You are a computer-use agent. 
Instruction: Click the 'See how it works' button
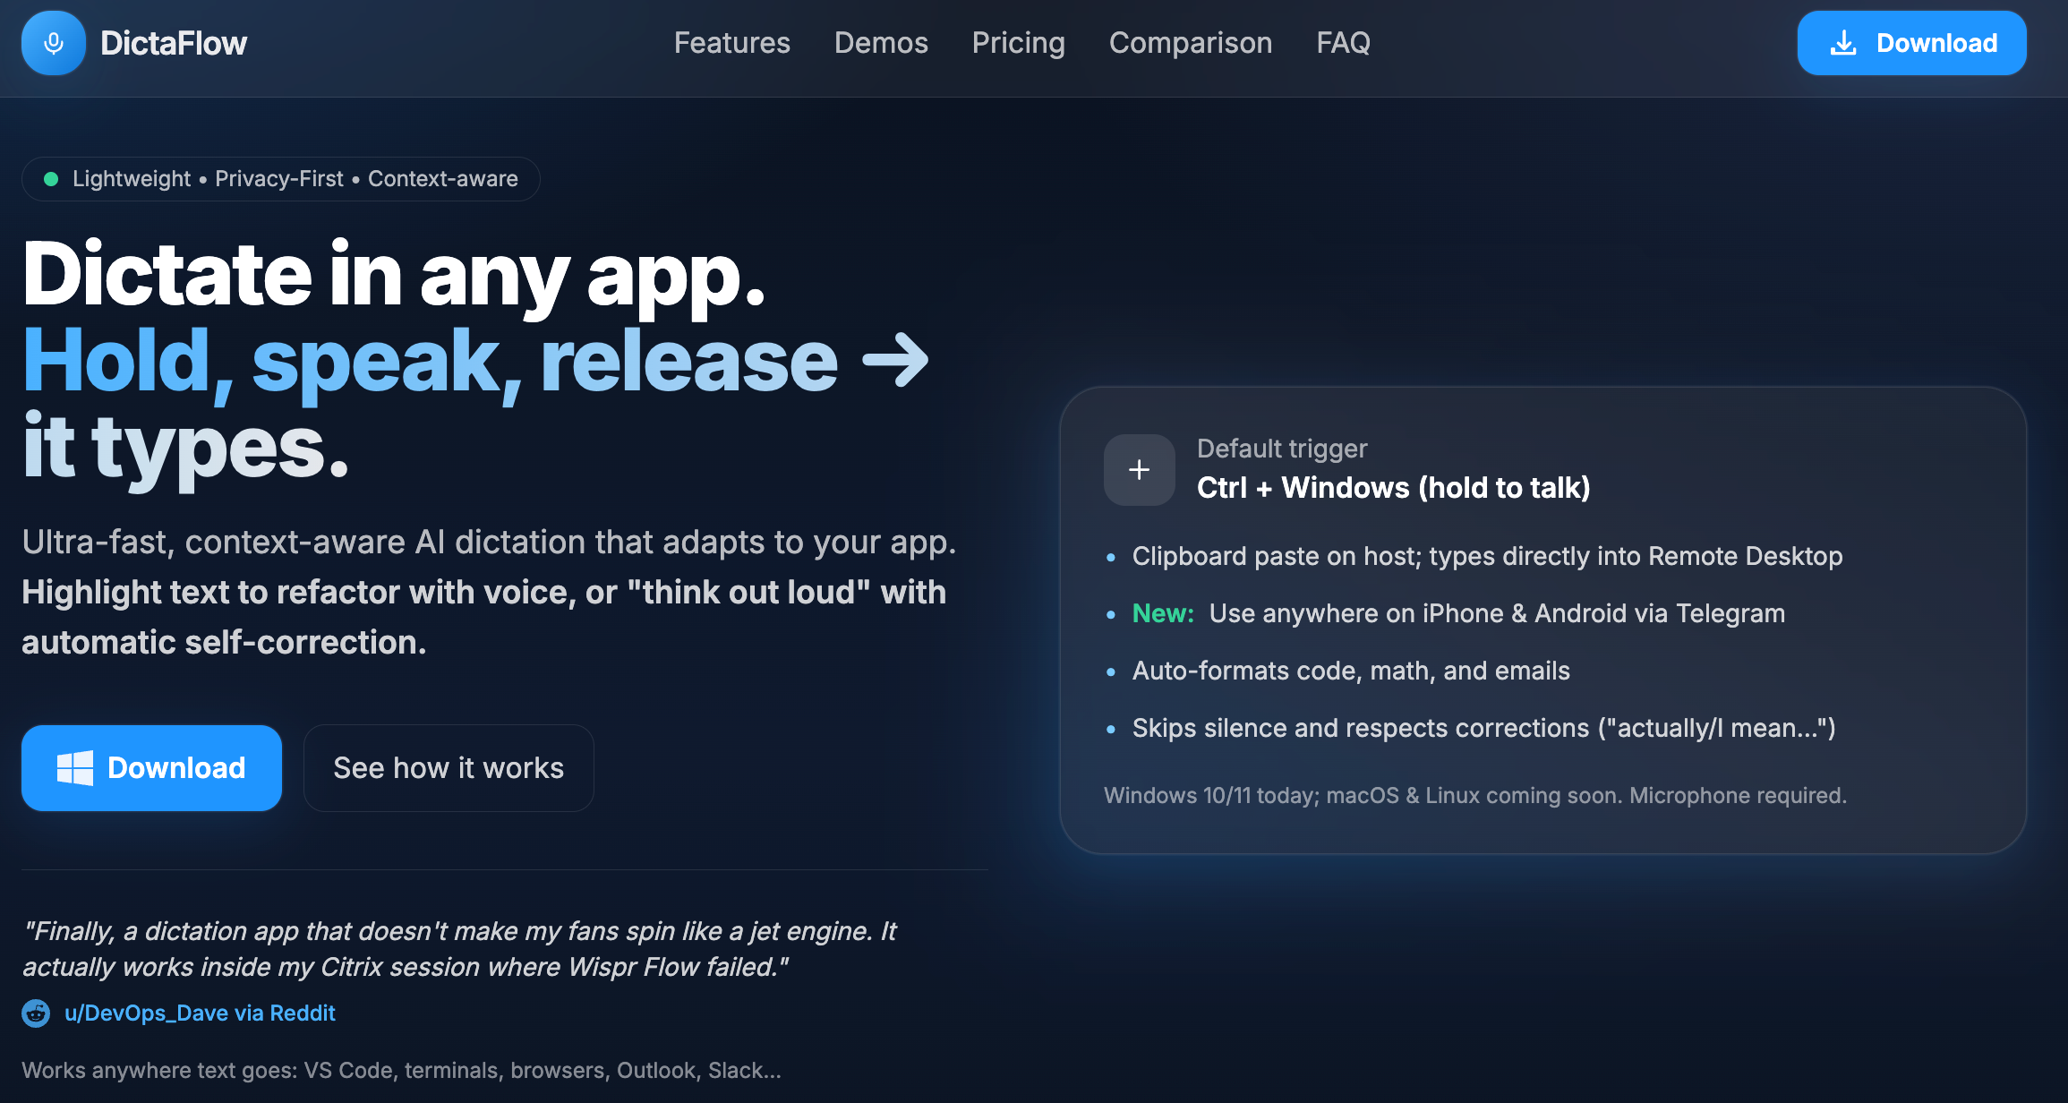coord(449,768)
